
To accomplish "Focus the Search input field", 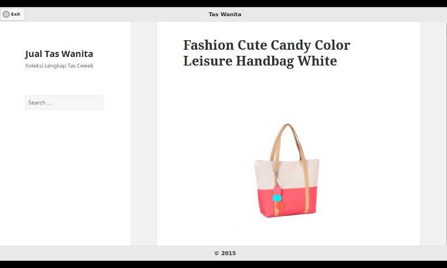I will click(x=65, y=103).
